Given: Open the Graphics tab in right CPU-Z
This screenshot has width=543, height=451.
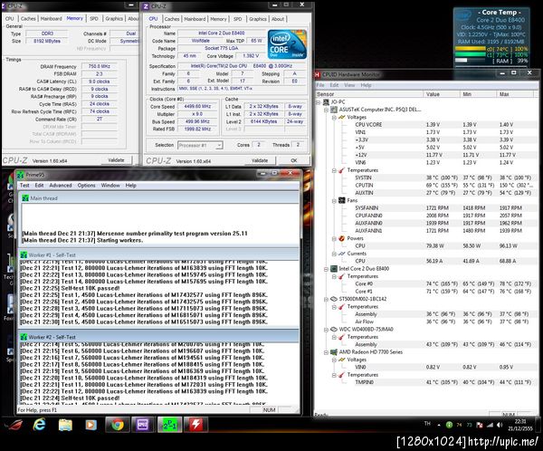Looking at the screenshot, I should [258, 19].
